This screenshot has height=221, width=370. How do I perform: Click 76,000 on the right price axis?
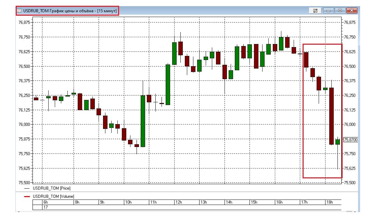[350, 124]
